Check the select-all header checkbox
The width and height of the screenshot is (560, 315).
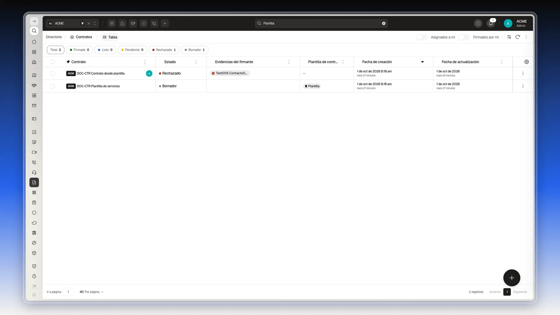click(52, 62)
